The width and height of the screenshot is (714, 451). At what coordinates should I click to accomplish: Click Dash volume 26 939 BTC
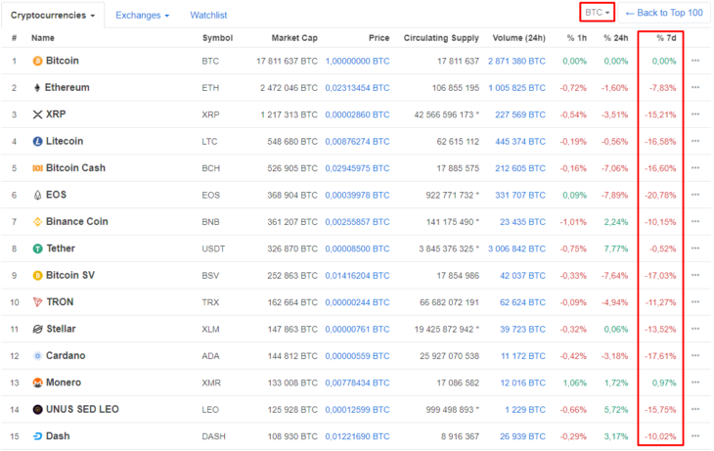pyautogui.click(x=522, y=437)
